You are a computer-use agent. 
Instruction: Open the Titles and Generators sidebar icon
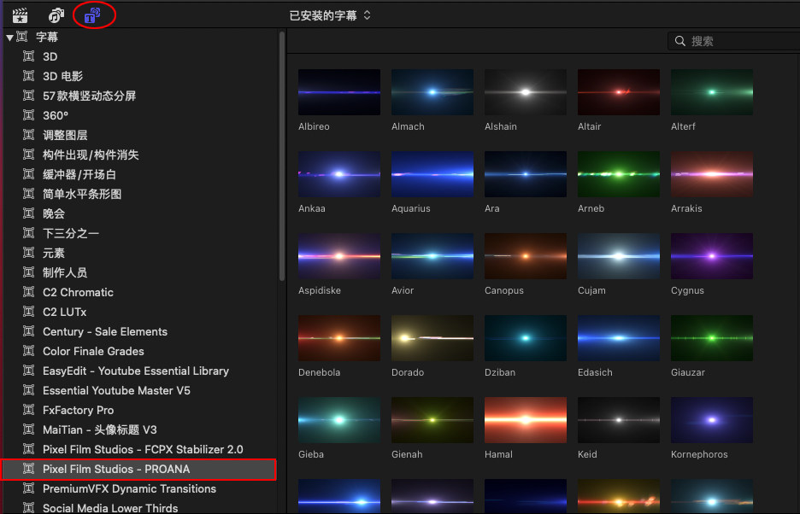(92, 15)
